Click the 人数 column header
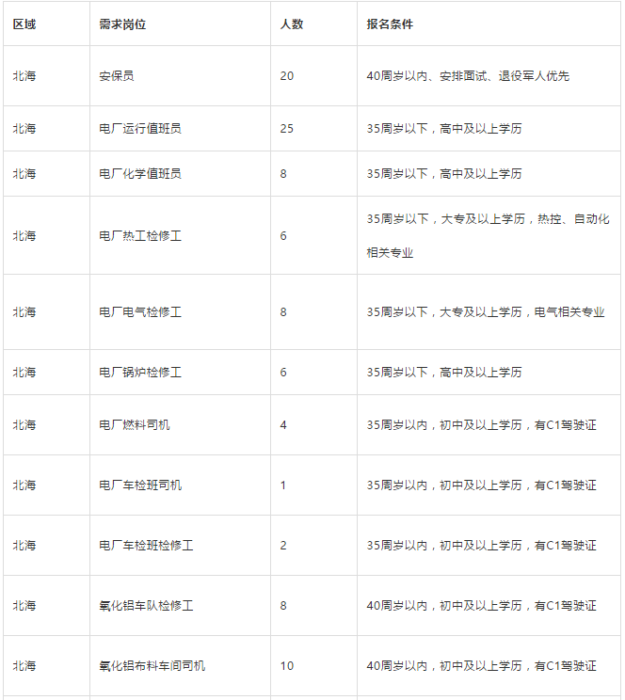 [292, 24]
